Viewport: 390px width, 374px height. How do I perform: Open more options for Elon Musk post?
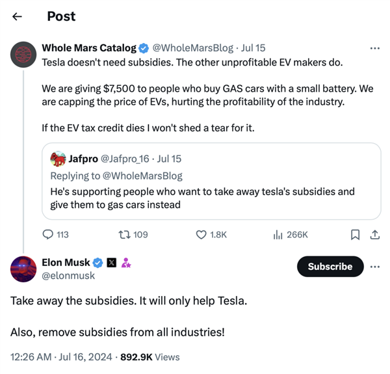pyautogui.click(x=374, y=267)
